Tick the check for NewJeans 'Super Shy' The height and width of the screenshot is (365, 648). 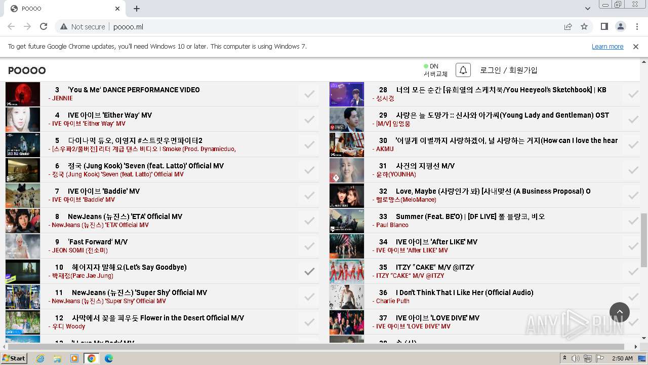coord(309,297)
